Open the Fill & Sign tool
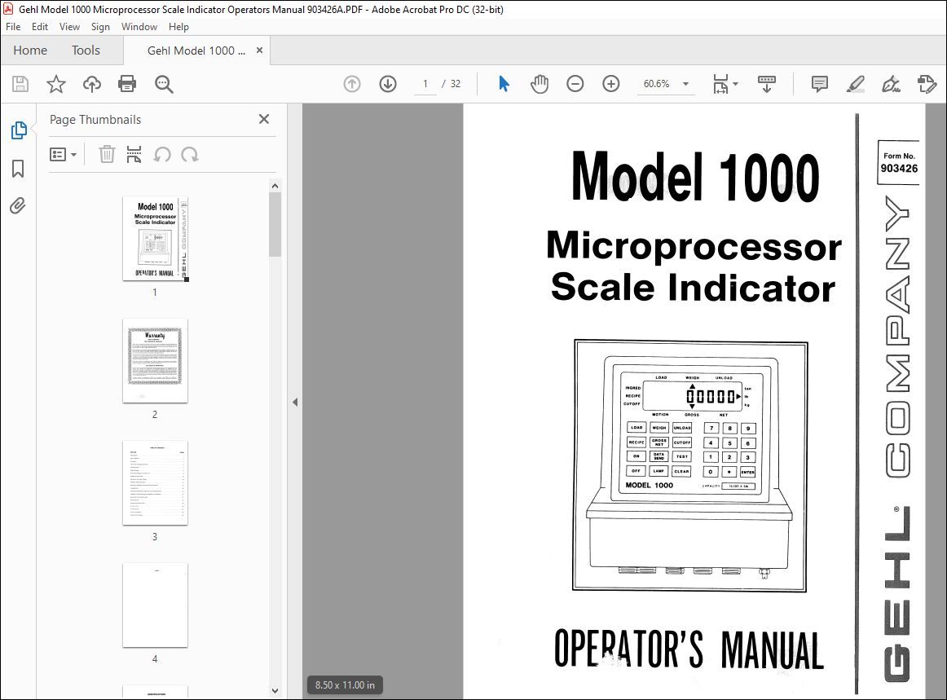Image resolution: width=947 pixels, height=700 pixels. click(891, 83)
